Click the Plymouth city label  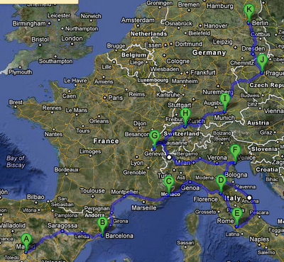pyautogui.click(x=21, y=72)
